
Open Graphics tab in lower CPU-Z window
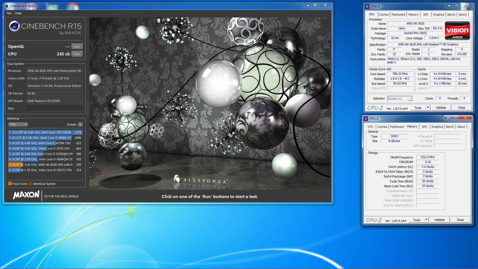[437, 127]
